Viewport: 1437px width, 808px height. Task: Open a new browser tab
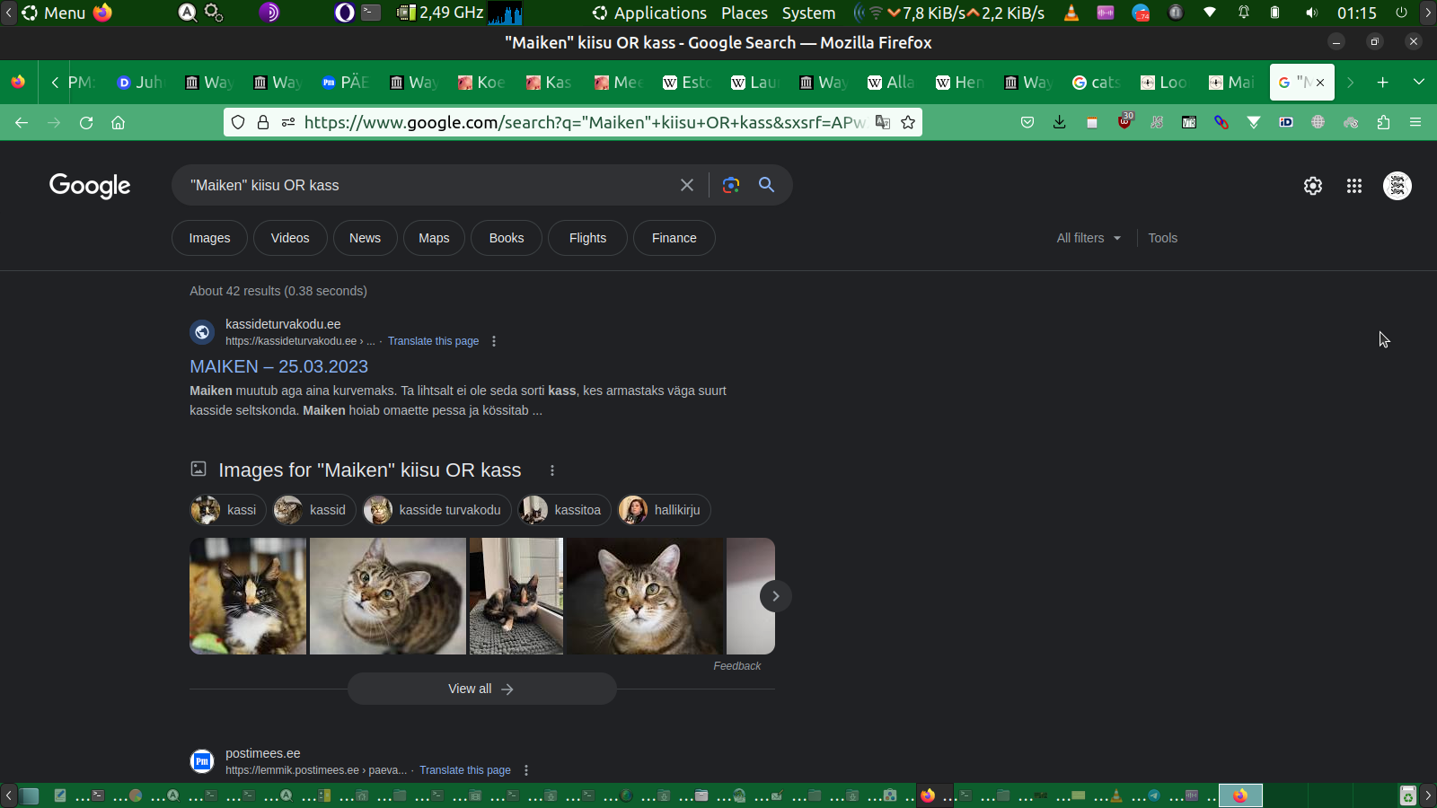tap(1383, 83)
